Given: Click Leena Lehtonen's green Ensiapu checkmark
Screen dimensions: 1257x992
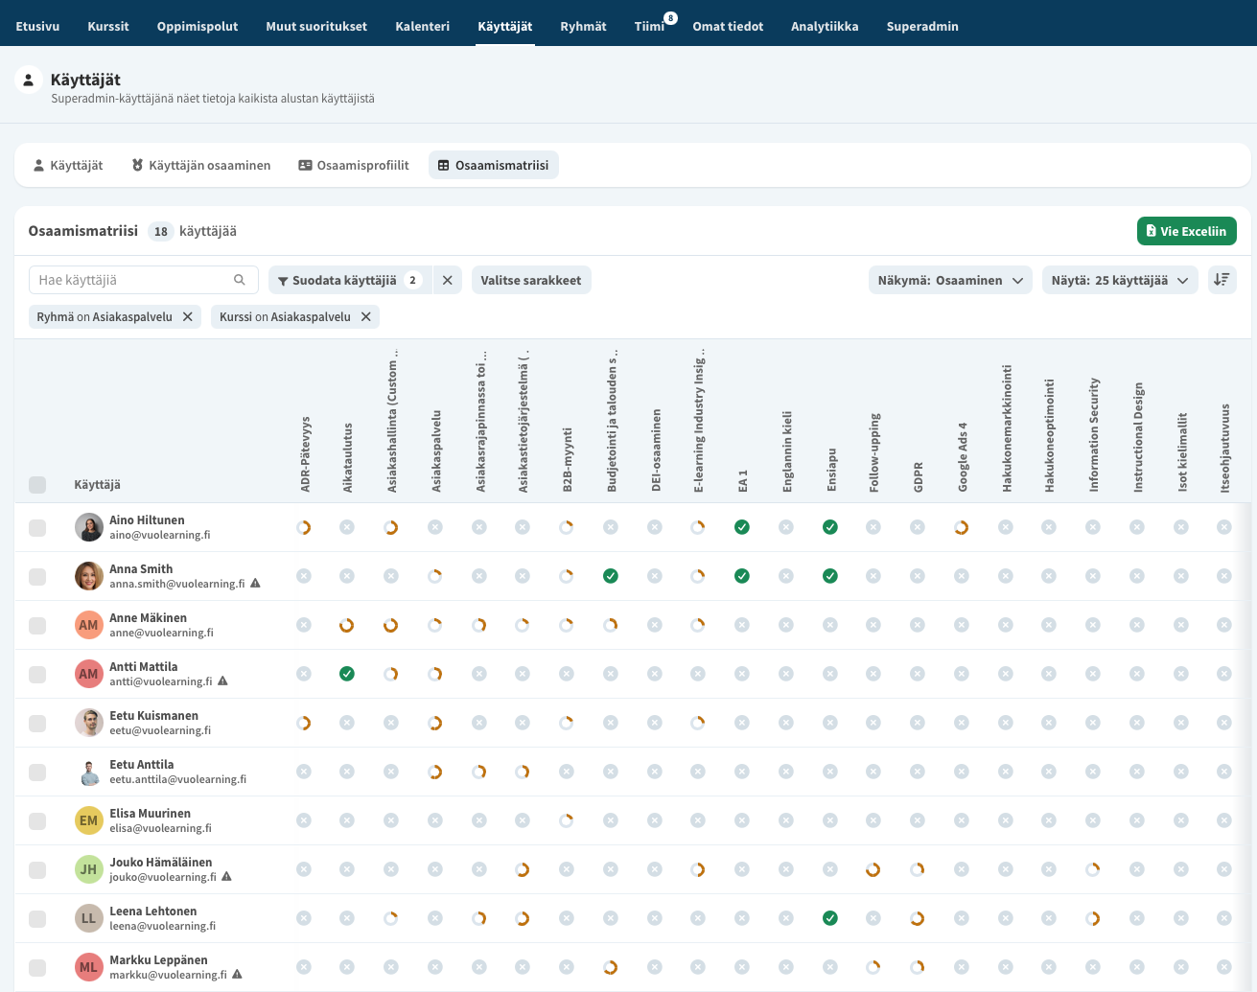Looking at the screenshot, I should click(x=830, y=918).
